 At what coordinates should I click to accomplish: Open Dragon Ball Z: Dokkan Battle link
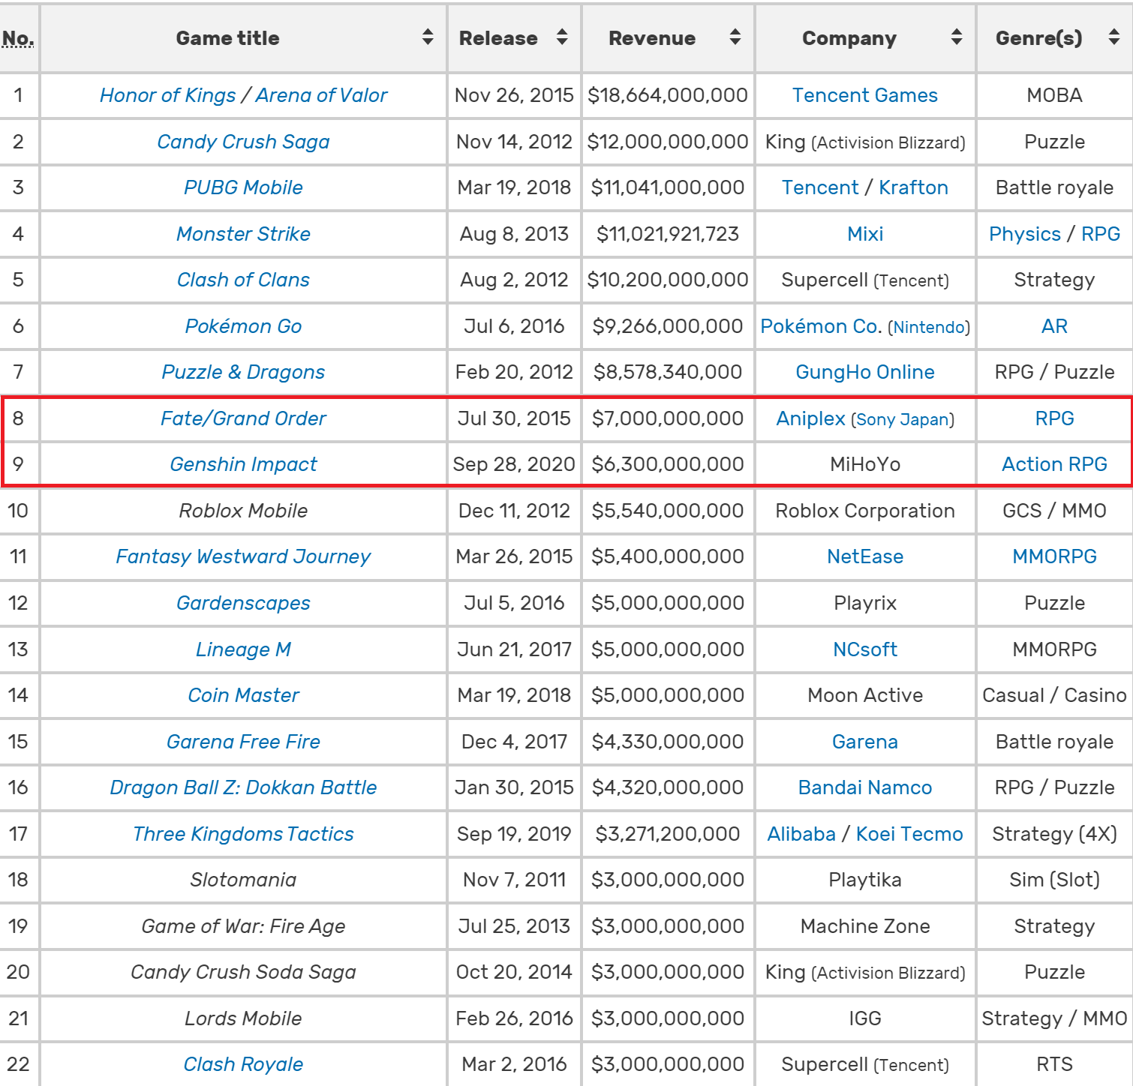243,787
